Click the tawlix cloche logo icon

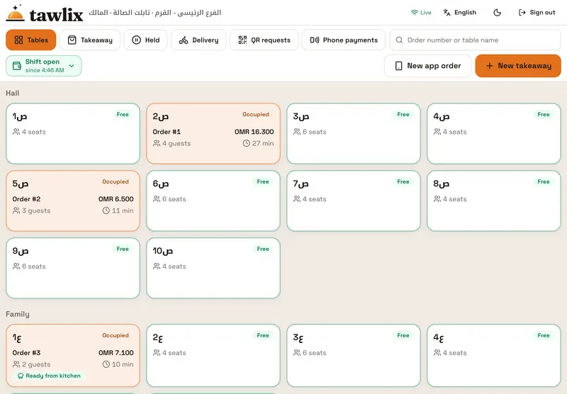[x=15, y=13]
